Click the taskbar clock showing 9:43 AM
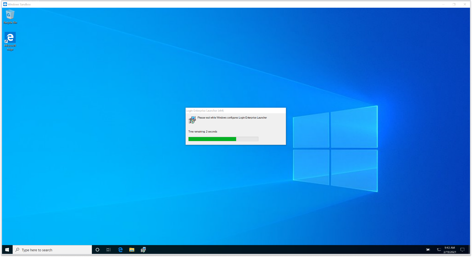Viewport: 472px width, 257px height. [x=449, y=250]
